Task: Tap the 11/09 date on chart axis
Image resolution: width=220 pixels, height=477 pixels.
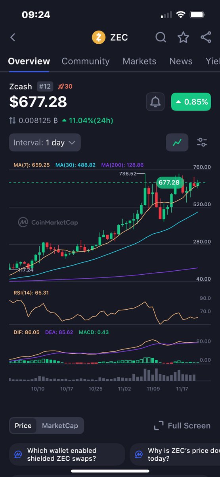Action: pos(153,388)
